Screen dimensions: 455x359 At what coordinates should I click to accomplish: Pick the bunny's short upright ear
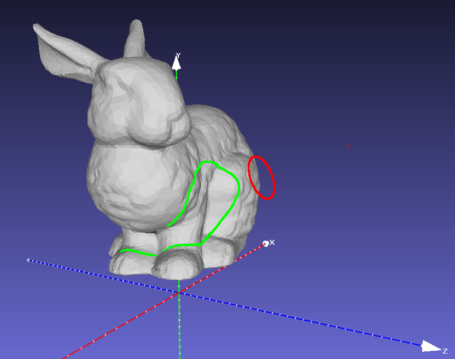click(135, 39)
